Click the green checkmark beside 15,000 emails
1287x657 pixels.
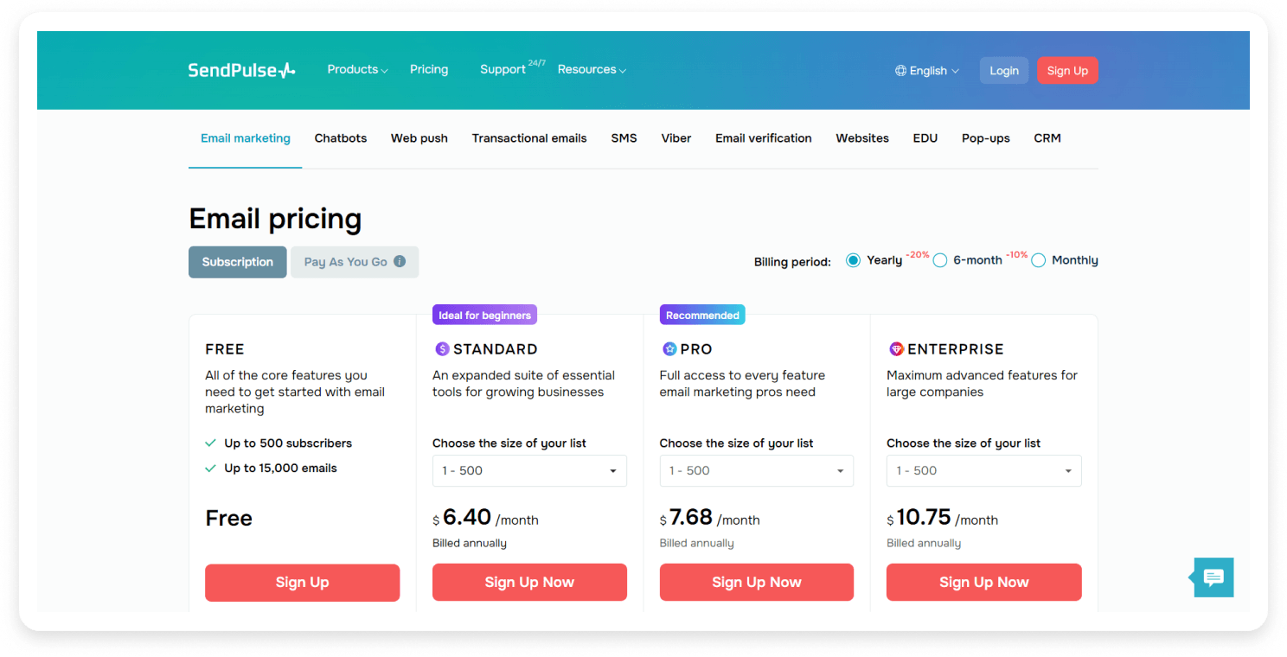(210, 468)
